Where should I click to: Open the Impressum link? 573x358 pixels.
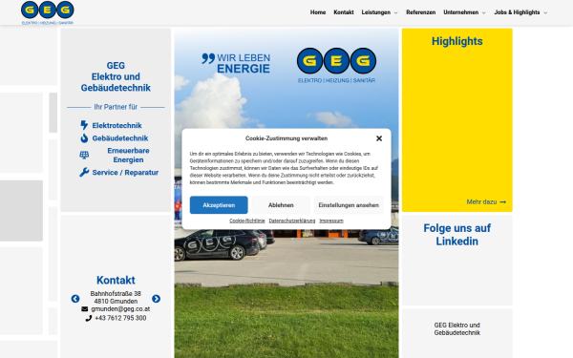331,221
